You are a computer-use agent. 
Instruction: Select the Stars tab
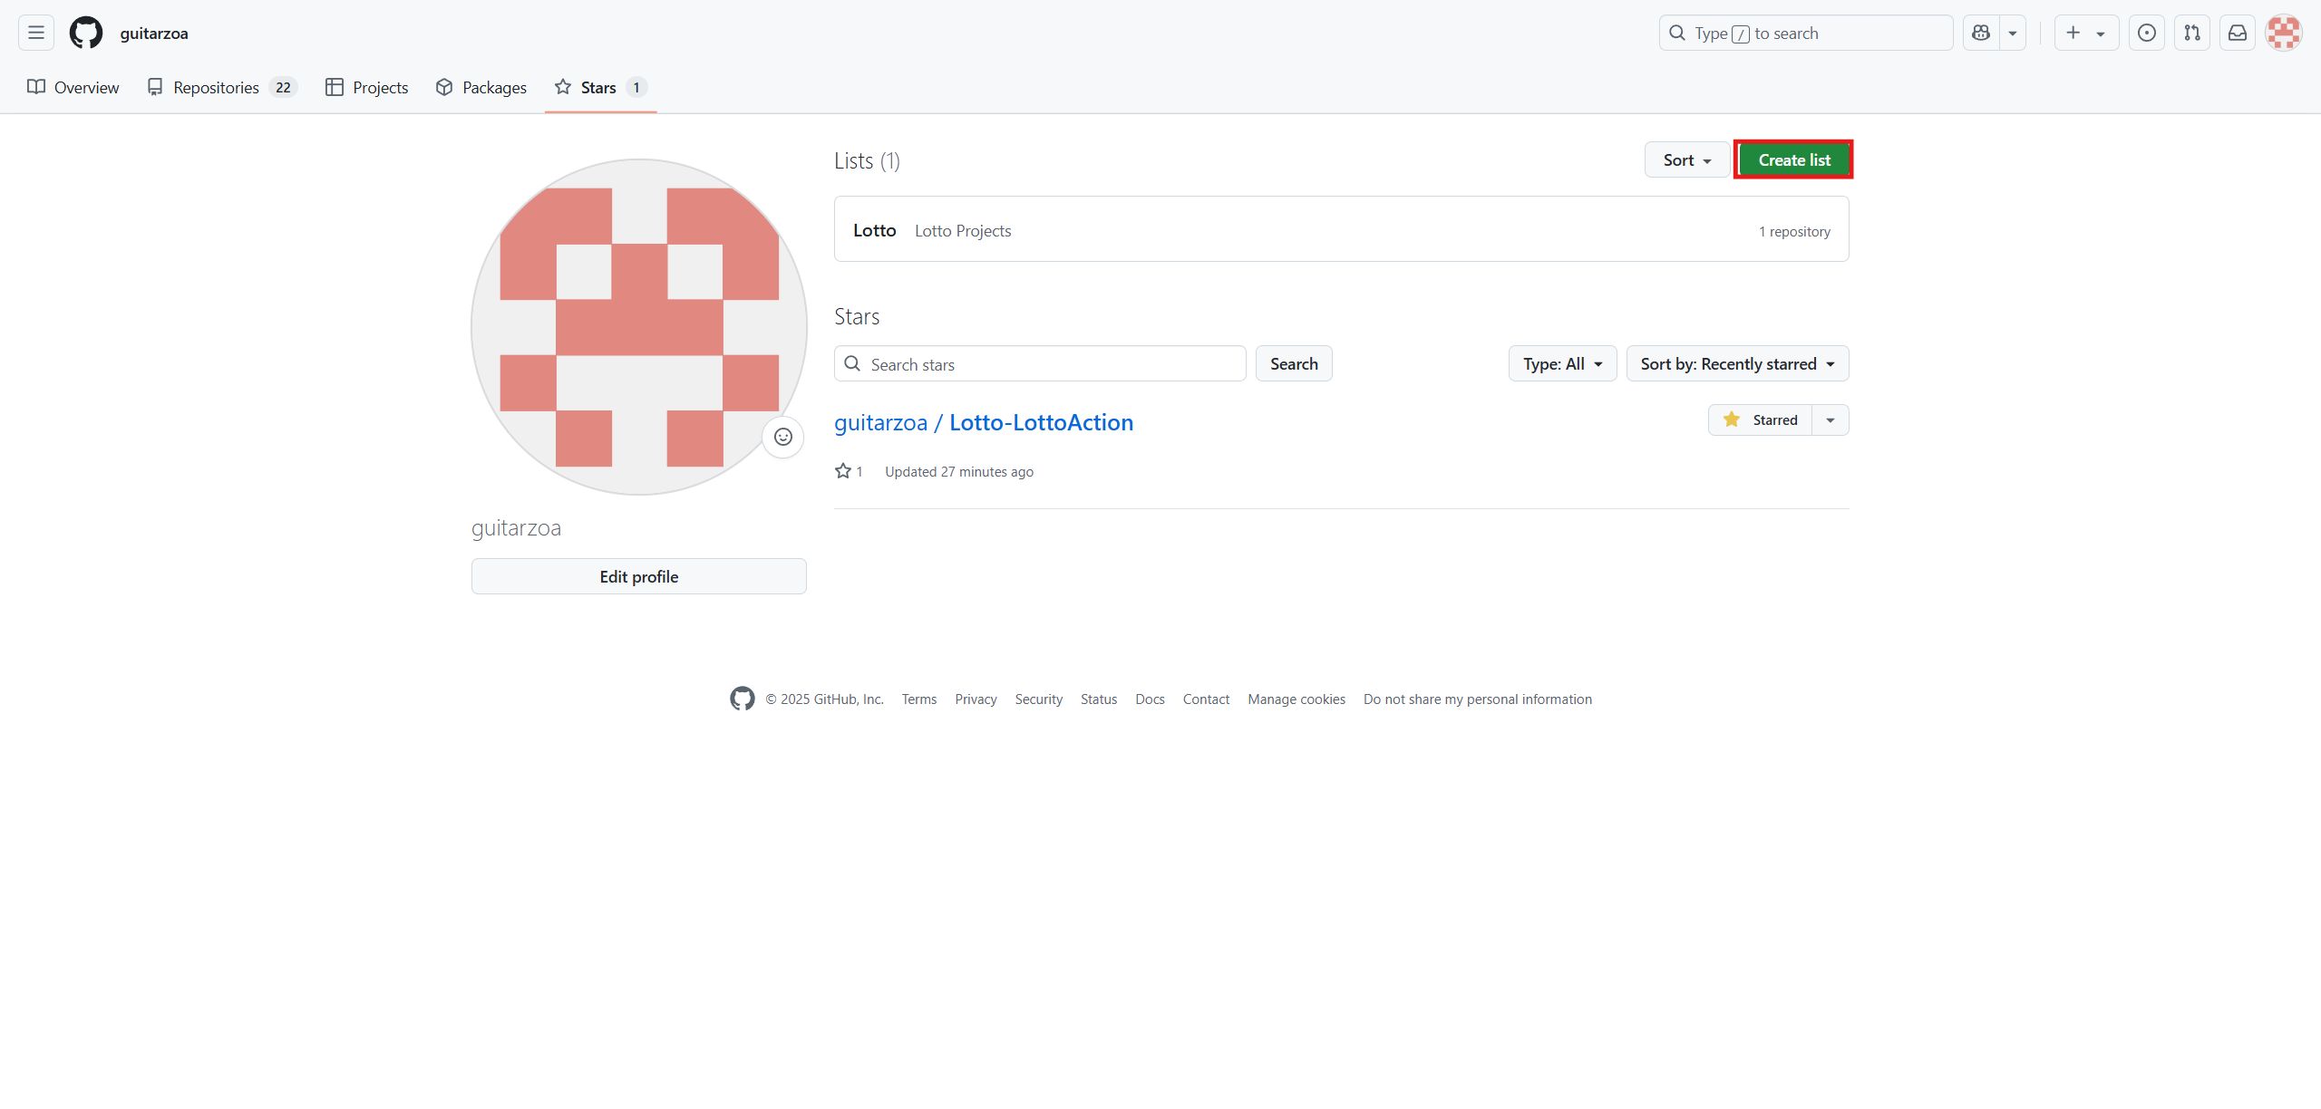click(x=600, y=87)
